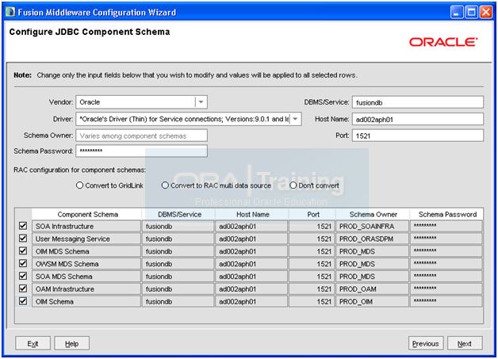This screenshot has width=498, height=359.
Task: Select the User Messaging Service cell
Action: click(86, 239)
